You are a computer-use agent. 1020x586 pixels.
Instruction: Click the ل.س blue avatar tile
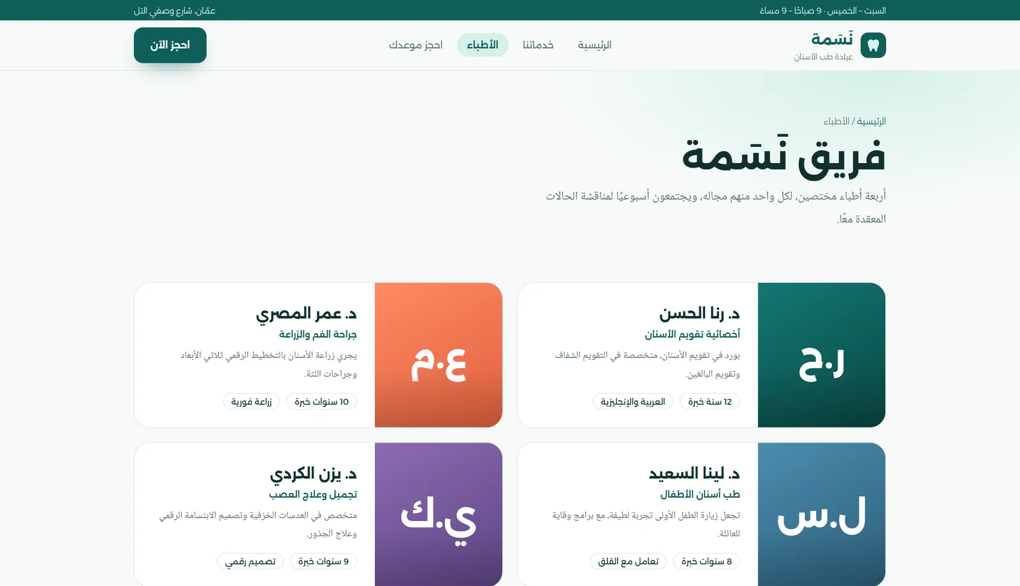(x=822, y=514)
